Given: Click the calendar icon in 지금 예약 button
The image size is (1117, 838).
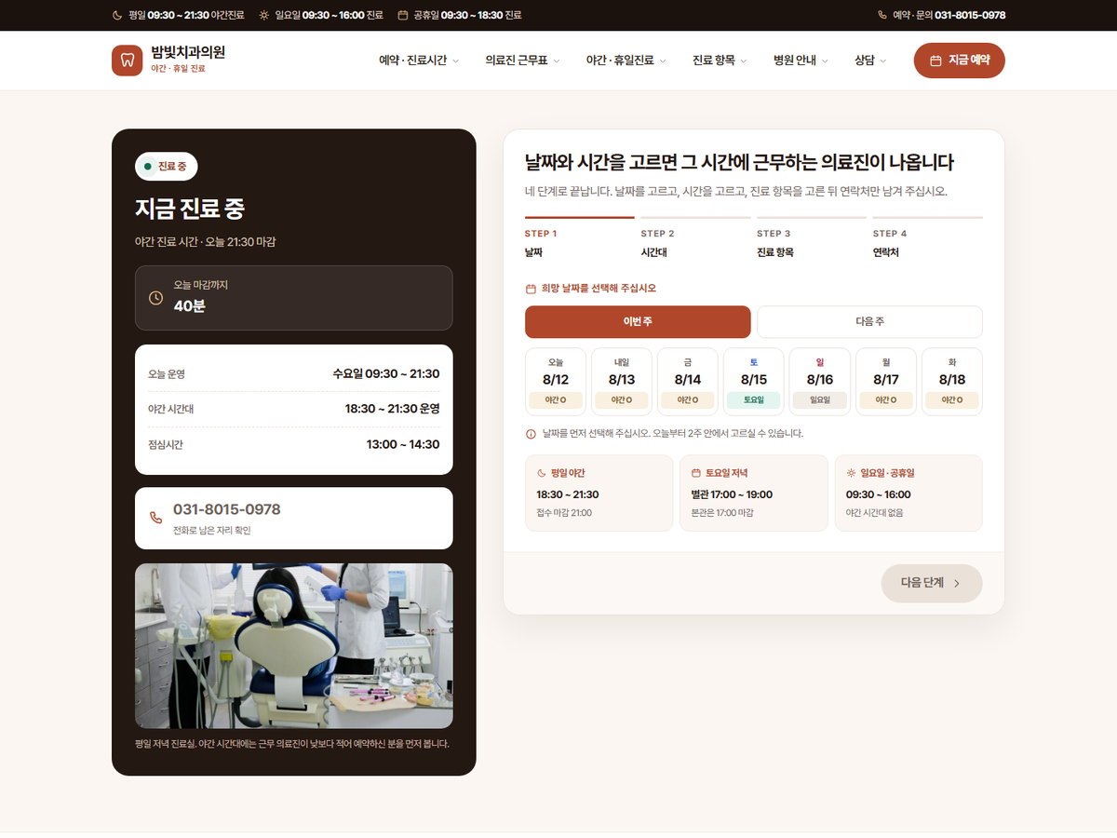Looking at the screenshot, I should [936, 61].
